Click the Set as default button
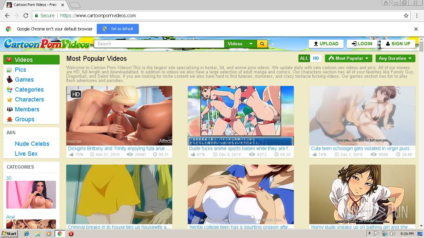424x238 pixels. 118,29
